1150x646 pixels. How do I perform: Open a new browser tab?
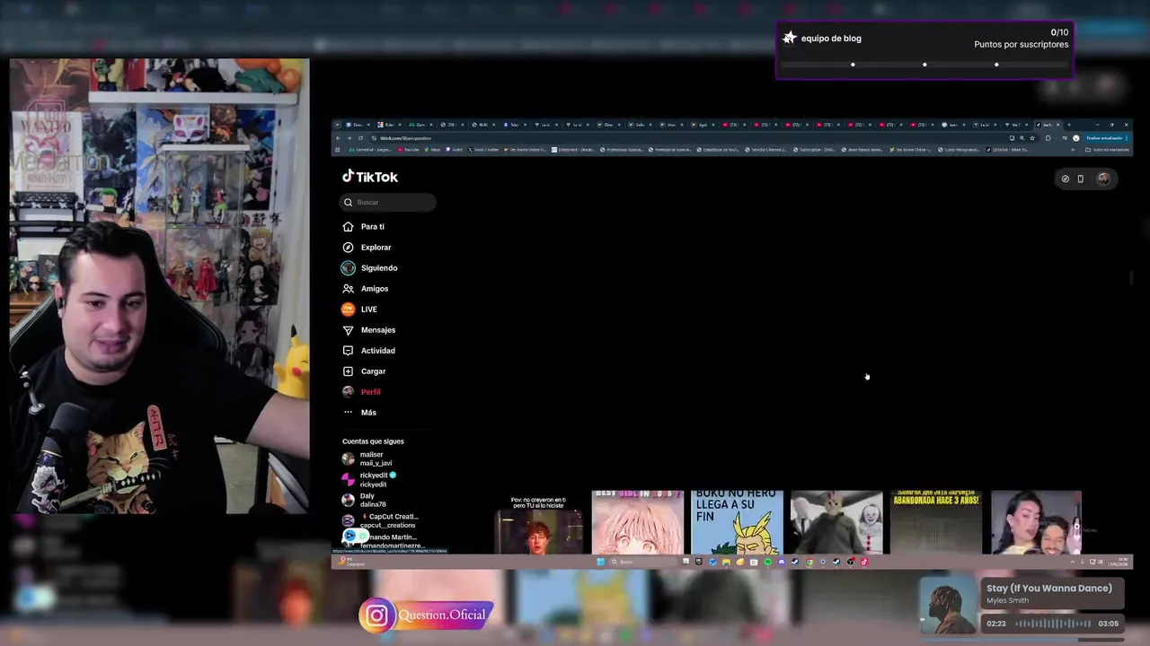(x=1069, y=125)
